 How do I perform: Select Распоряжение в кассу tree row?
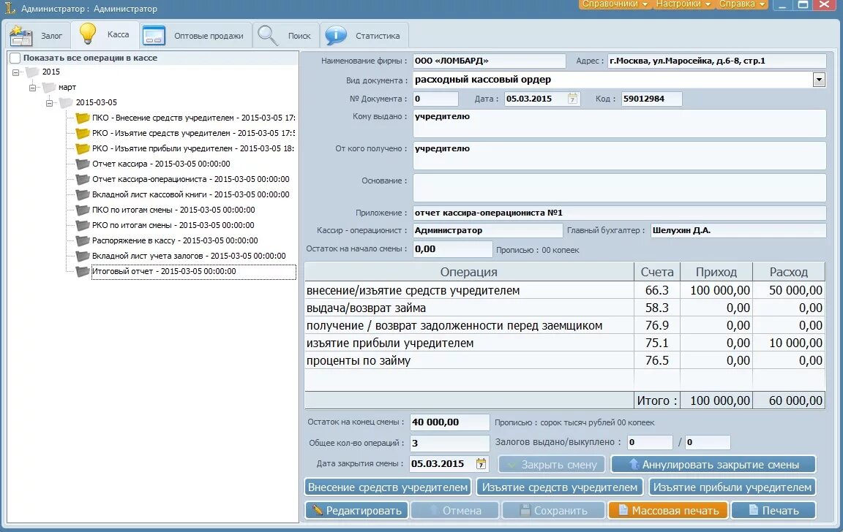(175, 240)
